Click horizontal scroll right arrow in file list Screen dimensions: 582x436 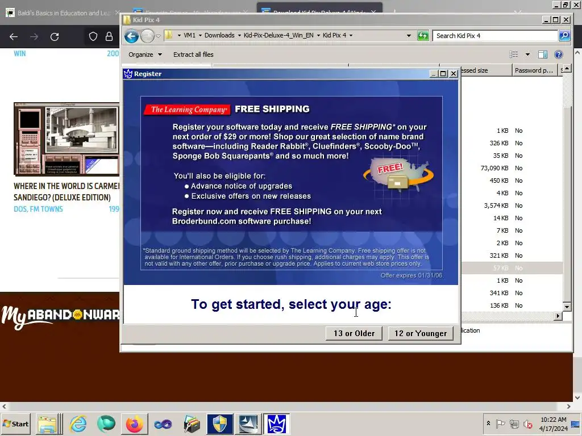[558, 316]
